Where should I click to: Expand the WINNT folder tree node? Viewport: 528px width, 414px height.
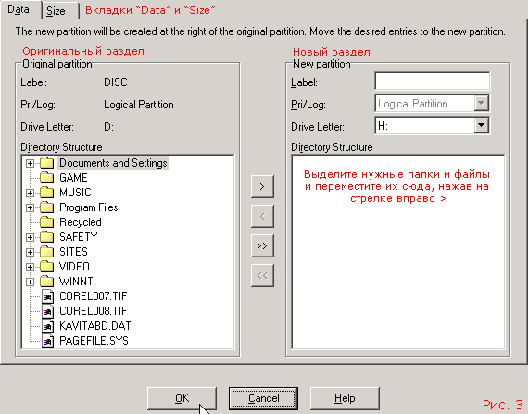click(30, 282)
